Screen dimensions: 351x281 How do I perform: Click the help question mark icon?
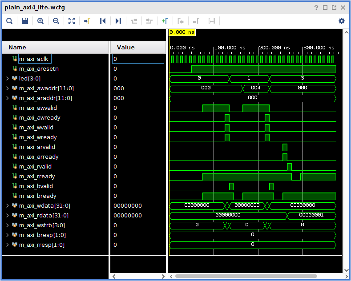[316, 8]
